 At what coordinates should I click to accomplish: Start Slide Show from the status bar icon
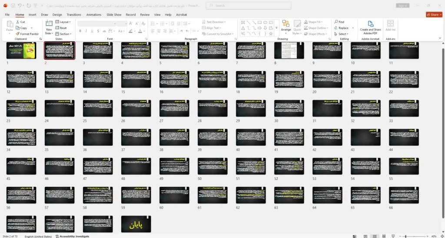(x=393, y=236)
